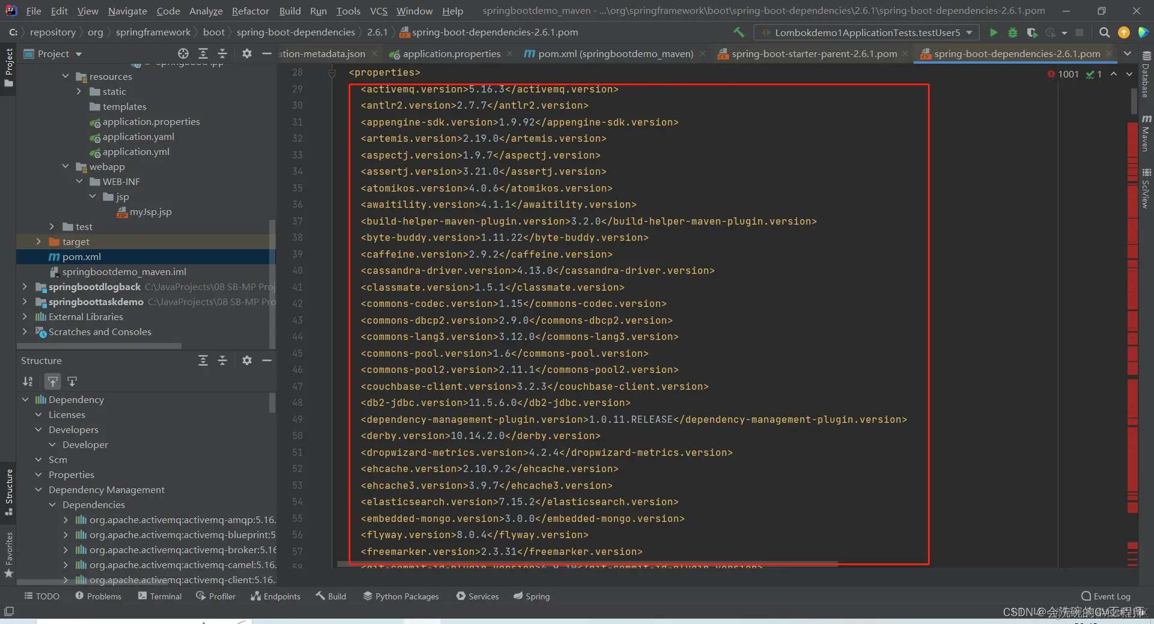Run the LombokdemoApplicationTests configuration
The image size is (1154, 624).
pos(994,32)
